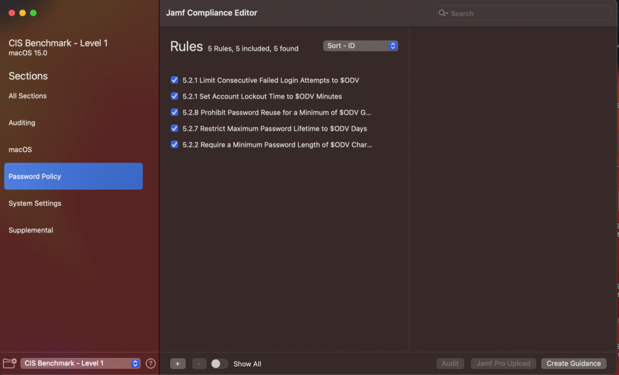Select the All Sections item
619x375 pixels.
tap(28, 96)
